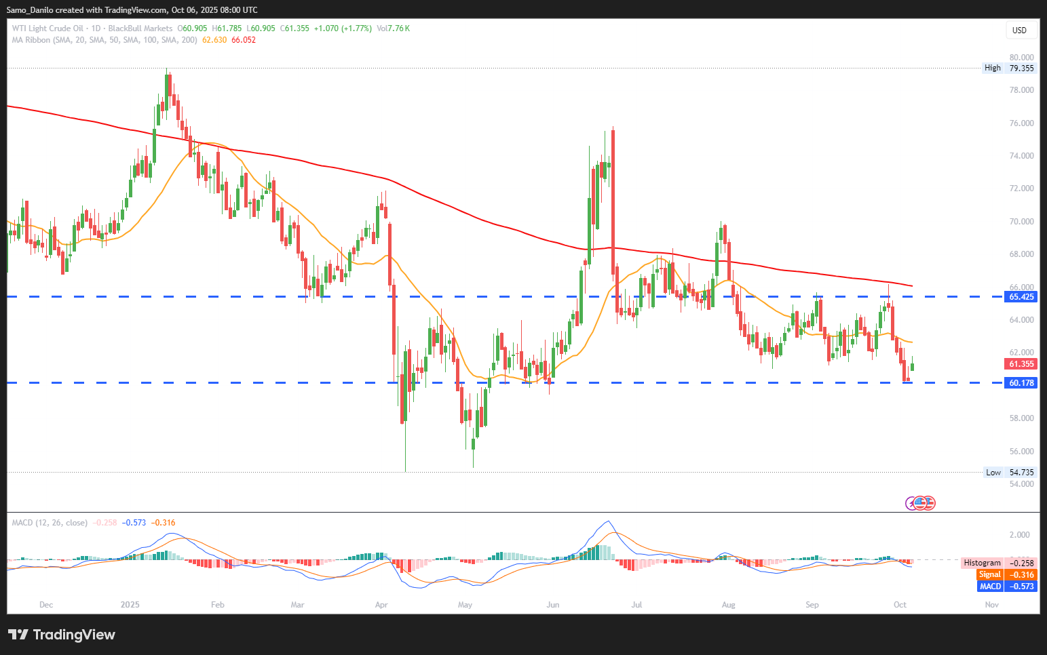Viewport: 1047px width, 655px height.
Task: Select the 60.178 support price label
Action: click(1021, 383)
